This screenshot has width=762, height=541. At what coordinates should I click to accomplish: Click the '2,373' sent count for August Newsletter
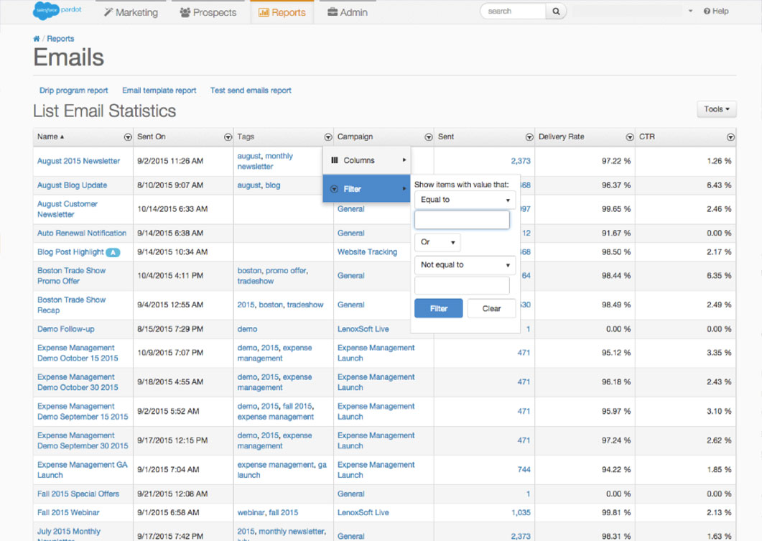[521, 161]
